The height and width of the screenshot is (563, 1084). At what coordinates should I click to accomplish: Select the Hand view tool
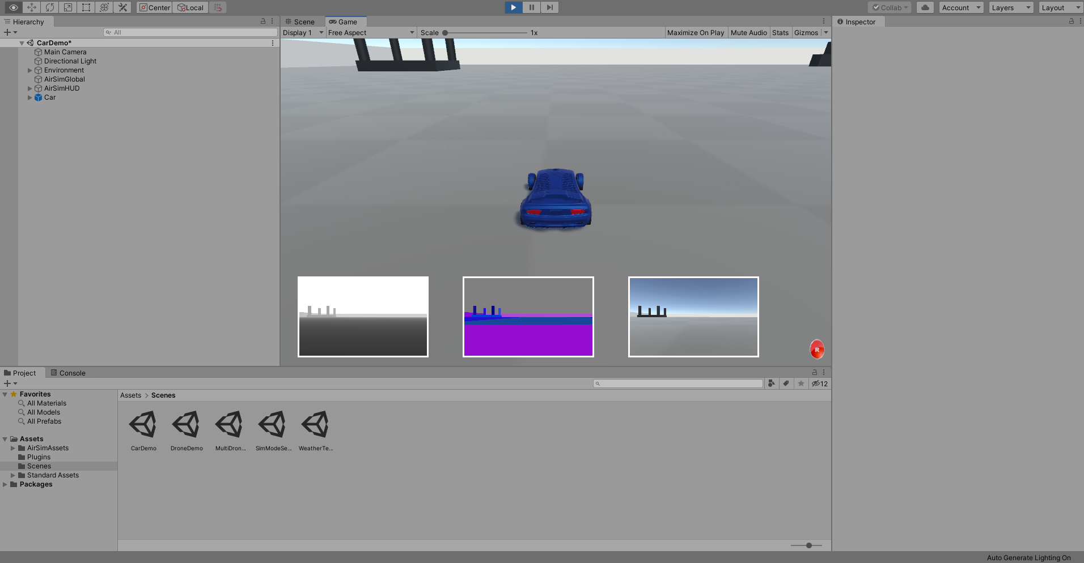pos(12,7)
